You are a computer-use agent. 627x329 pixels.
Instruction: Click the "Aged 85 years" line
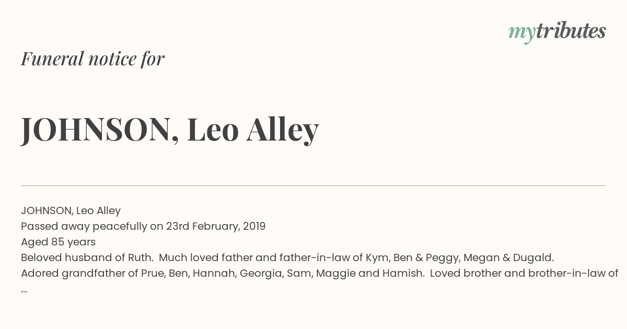58,242
